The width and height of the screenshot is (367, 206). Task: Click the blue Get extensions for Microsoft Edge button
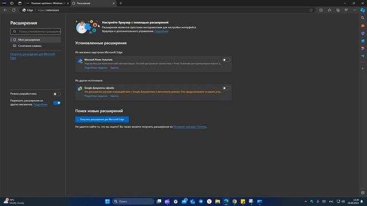[102, 120]
